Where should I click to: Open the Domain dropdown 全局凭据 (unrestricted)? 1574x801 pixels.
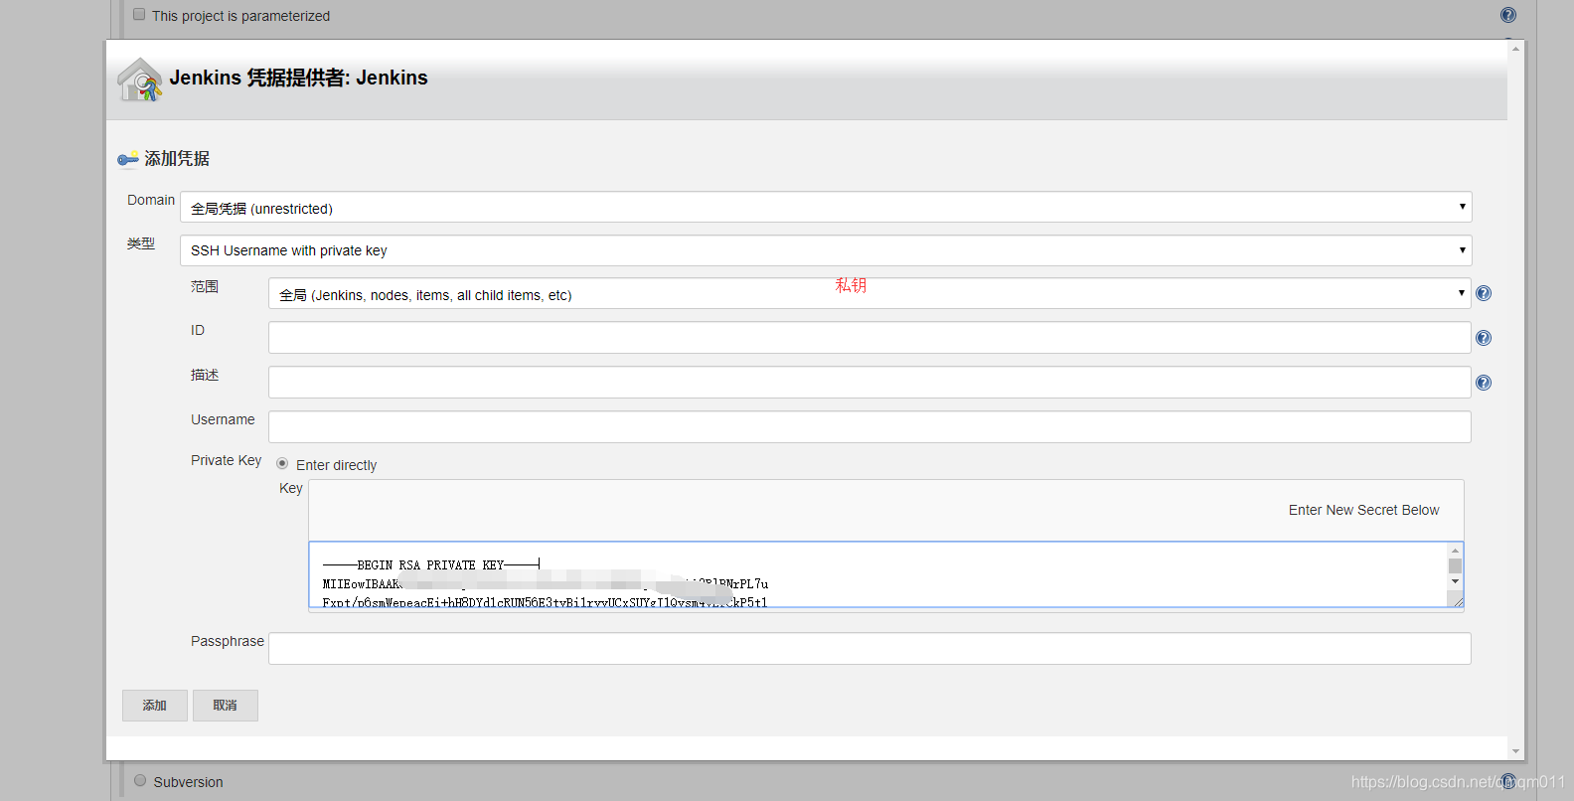coord(826,207)
